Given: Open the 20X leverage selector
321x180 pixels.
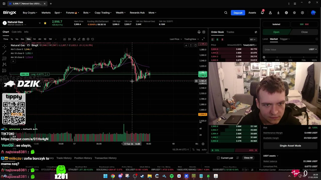Looking at the screenshot, I should tap(304, 24).
